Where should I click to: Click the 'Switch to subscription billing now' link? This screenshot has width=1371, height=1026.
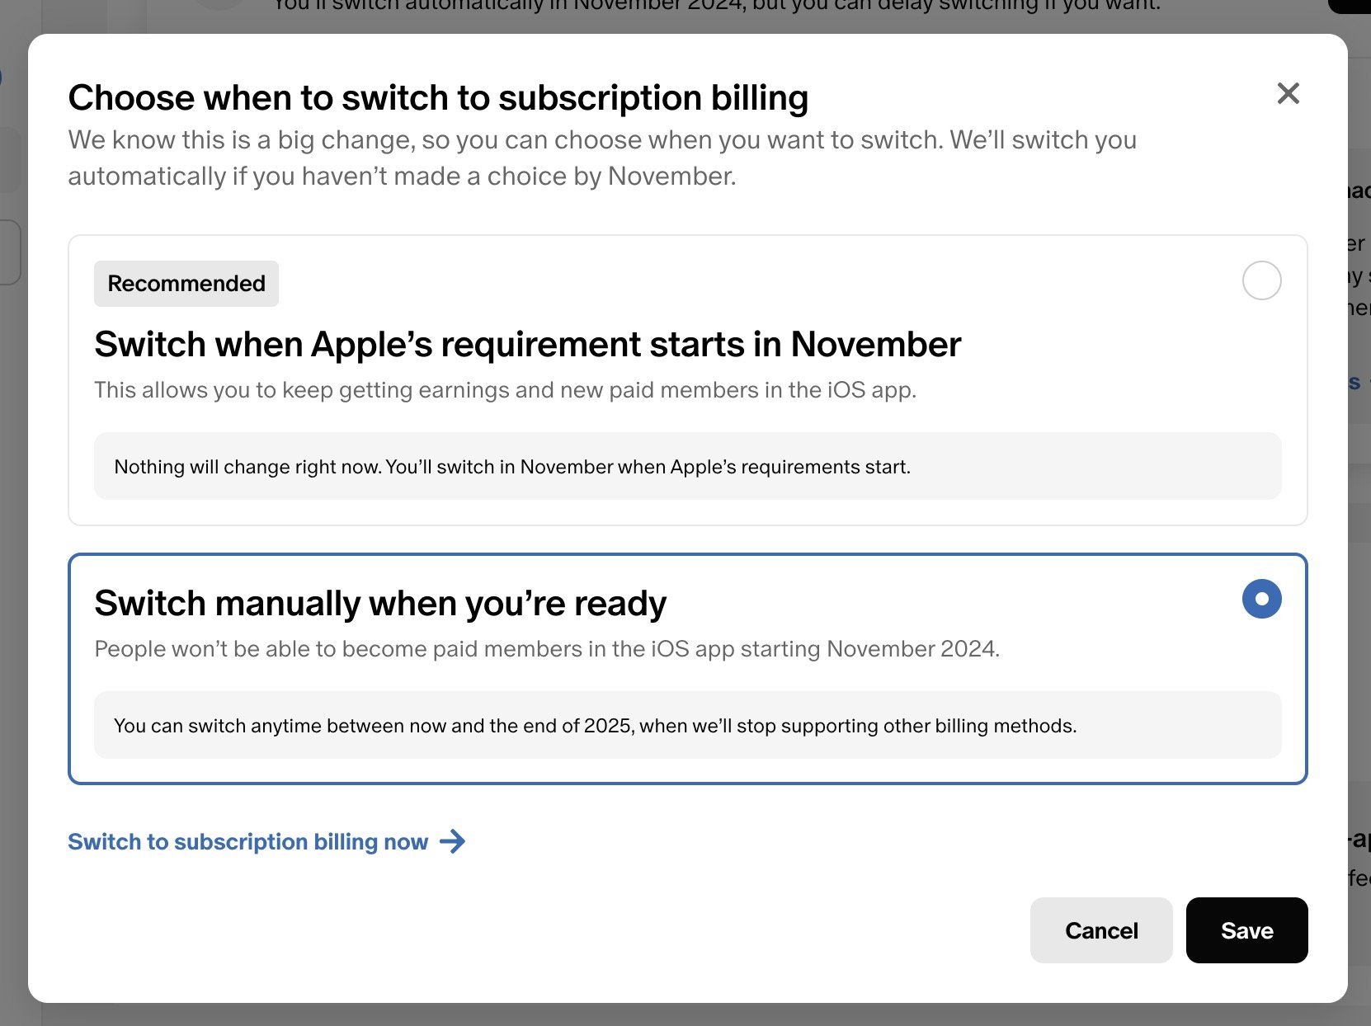(x=247, y=841)
